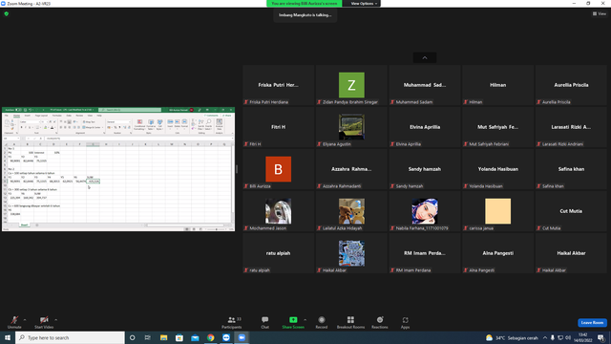
Task: Open the Reactions menu
Action: (380, 322)
